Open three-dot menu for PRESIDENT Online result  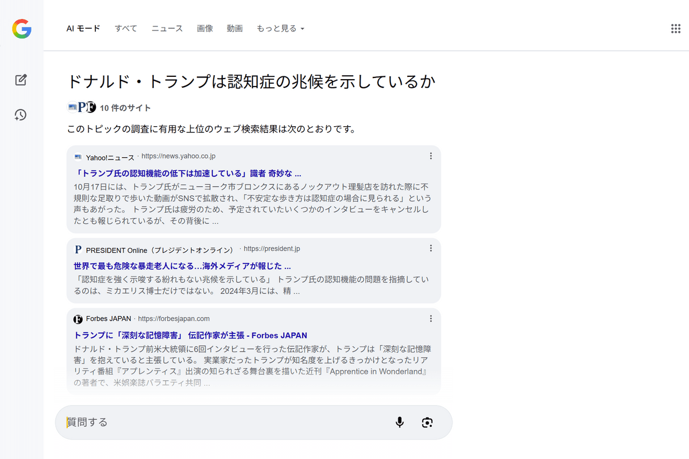tap(431, 248)
